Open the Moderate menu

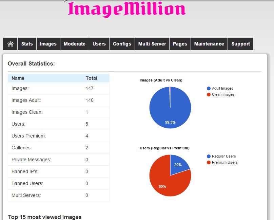click(75, 44)
